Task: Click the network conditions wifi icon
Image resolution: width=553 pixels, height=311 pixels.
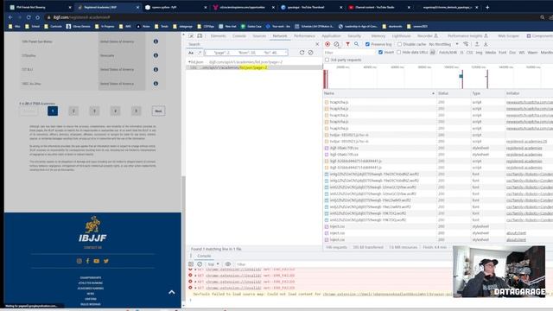Action: pyautogui.click(x=466, y=44)
